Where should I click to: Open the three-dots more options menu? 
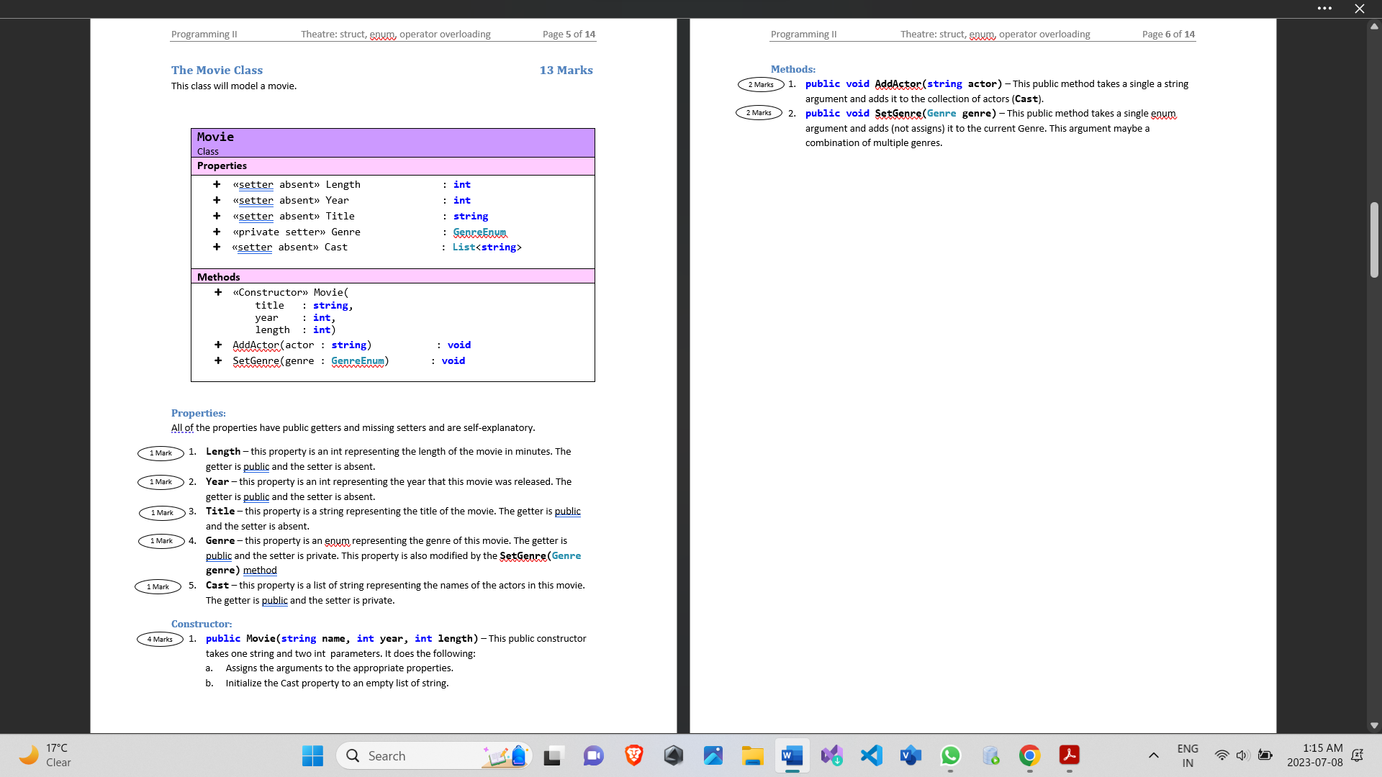pos(1324,9)
